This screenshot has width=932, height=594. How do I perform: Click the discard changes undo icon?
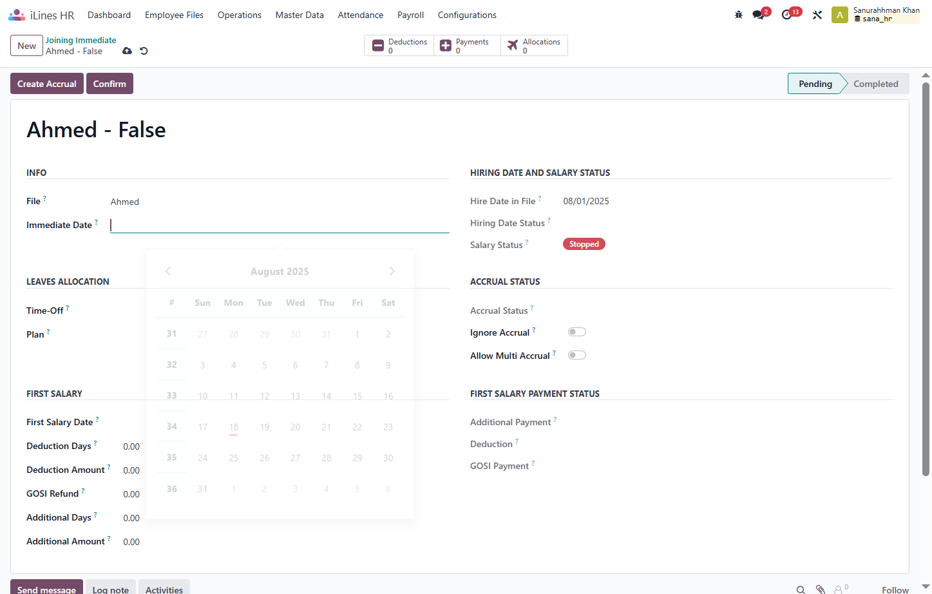(x=144, y=51)
